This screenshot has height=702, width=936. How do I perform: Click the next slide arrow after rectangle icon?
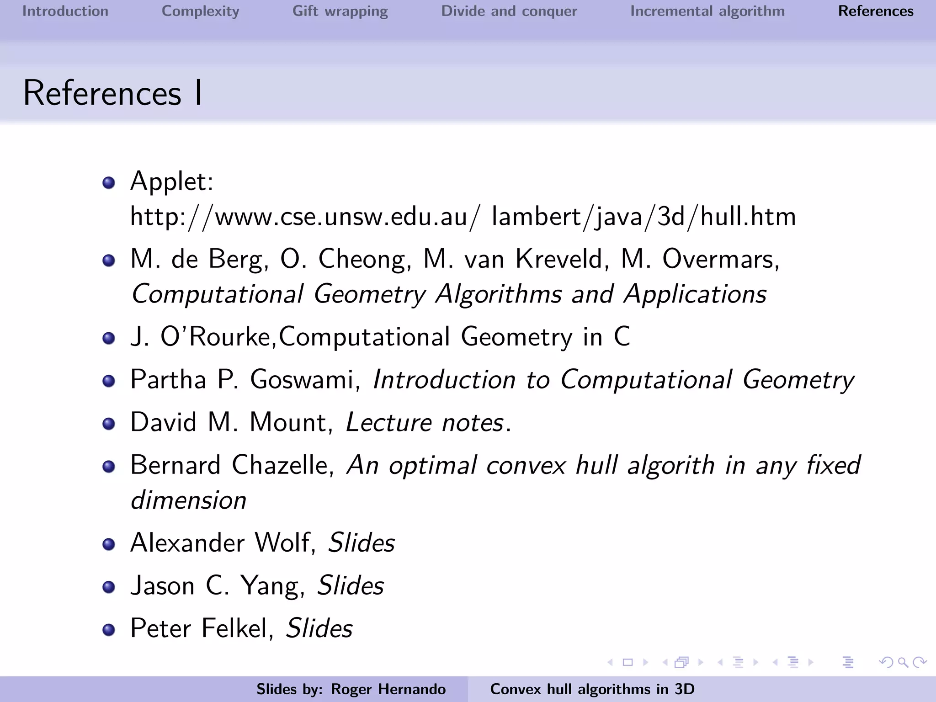click(x=646, y=662)
